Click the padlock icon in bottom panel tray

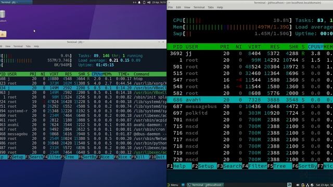pos(303,185)
